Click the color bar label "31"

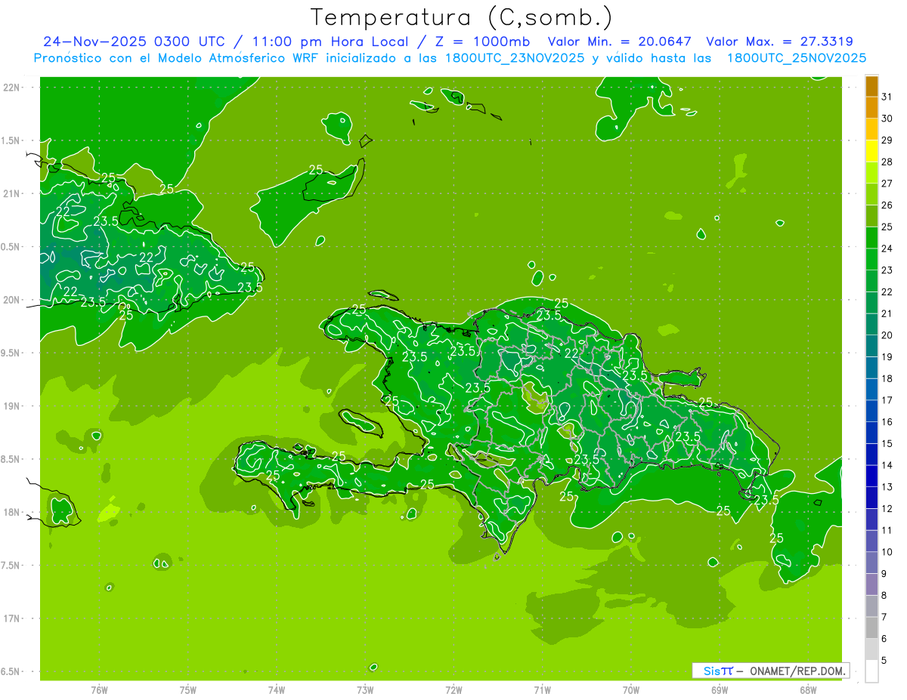coord(887,97)
